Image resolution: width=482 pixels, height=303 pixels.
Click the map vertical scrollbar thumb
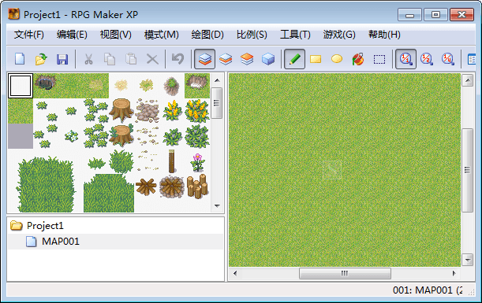point(468,170)
